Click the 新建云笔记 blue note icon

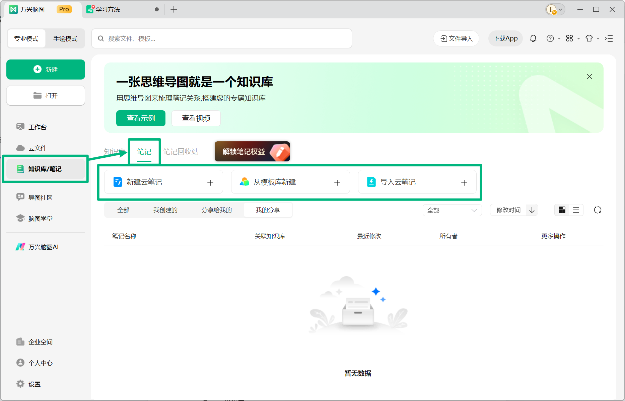point(118,182)
